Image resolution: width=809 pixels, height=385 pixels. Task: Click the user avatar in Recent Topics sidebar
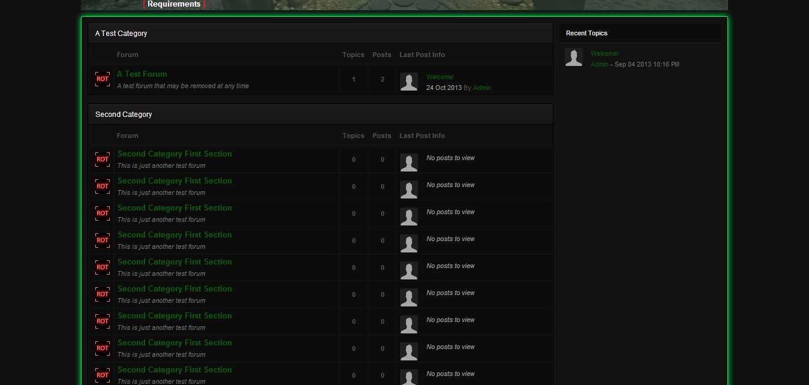pyautogui.click(x=574, y=58)
